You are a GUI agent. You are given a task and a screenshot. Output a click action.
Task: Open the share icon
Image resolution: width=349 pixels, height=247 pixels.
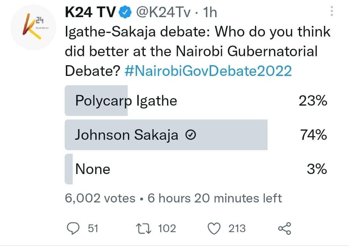click(285, 228)
